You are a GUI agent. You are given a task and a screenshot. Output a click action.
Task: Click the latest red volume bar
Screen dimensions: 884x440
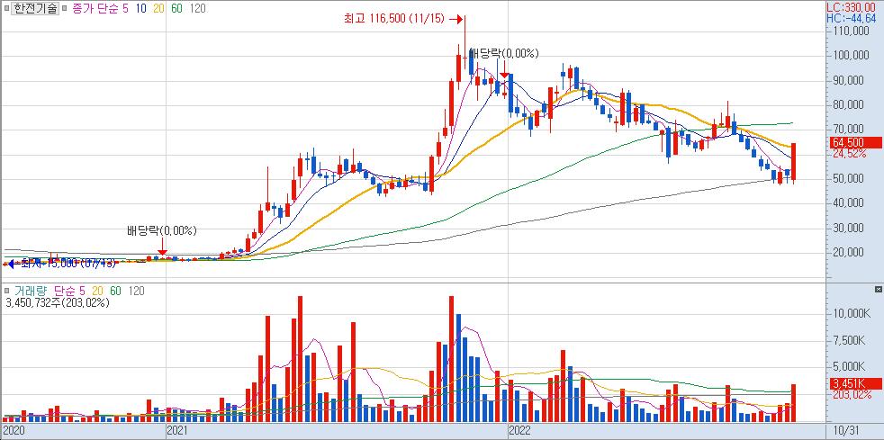(x=794, y=403)
